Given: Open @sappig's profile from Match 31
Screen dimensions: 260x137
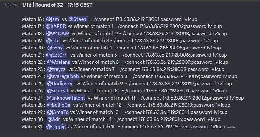Looking at the screenshot, I should (x=55, y=127).
